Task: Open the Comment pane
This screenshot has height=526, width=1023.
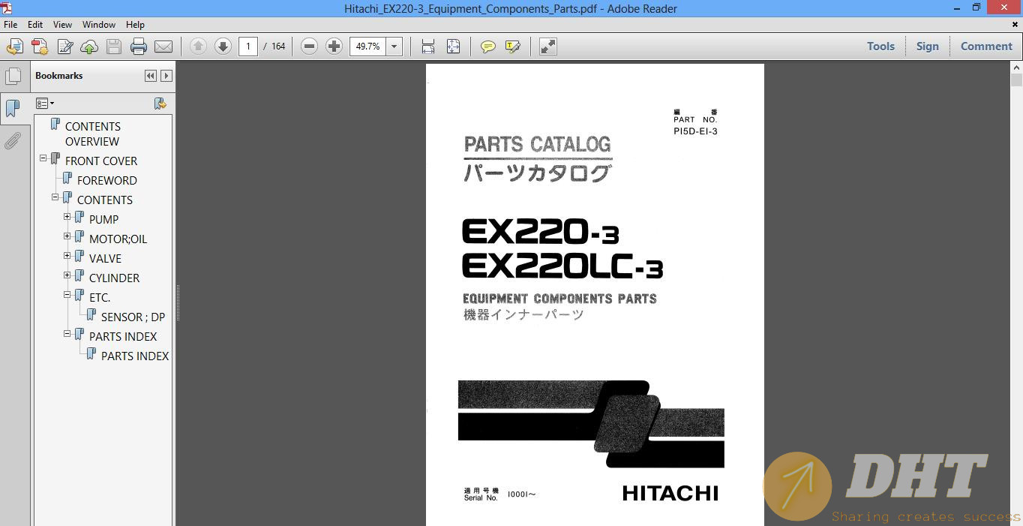Action: tap(986, 46)
